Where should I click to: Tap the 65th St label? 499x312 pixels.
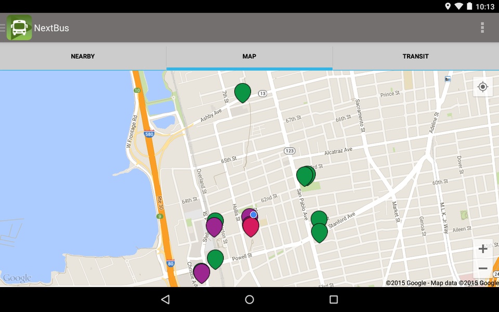[x=229, y=160]
